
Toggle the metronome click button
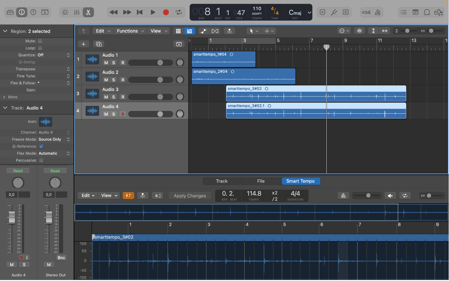pos(378,12)
